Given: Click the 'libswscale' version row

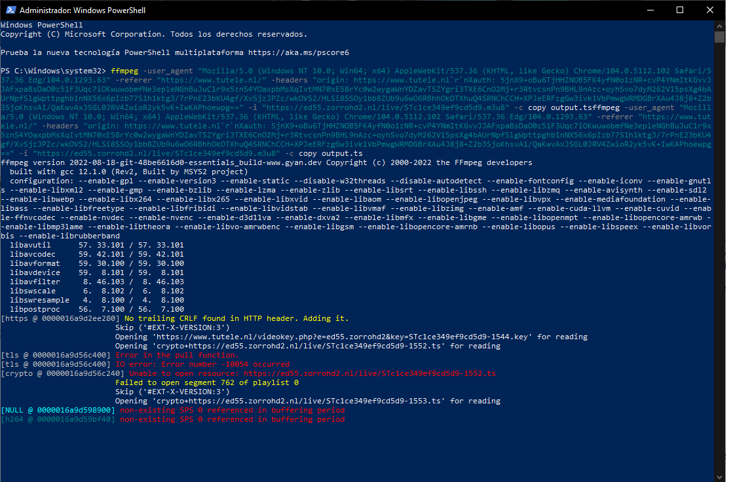Looking at the screenshot, I should coord(97,291).
